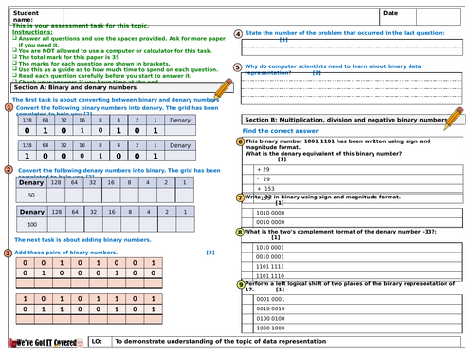
Task: Click the answer box for question 5
Action: pyautogui.click(x=352, y=88)
